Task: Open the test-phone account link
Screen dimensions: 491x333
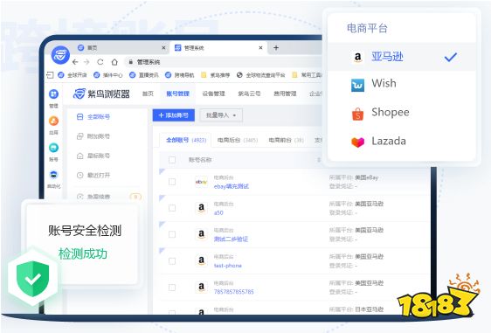Action: pos(228,266)
